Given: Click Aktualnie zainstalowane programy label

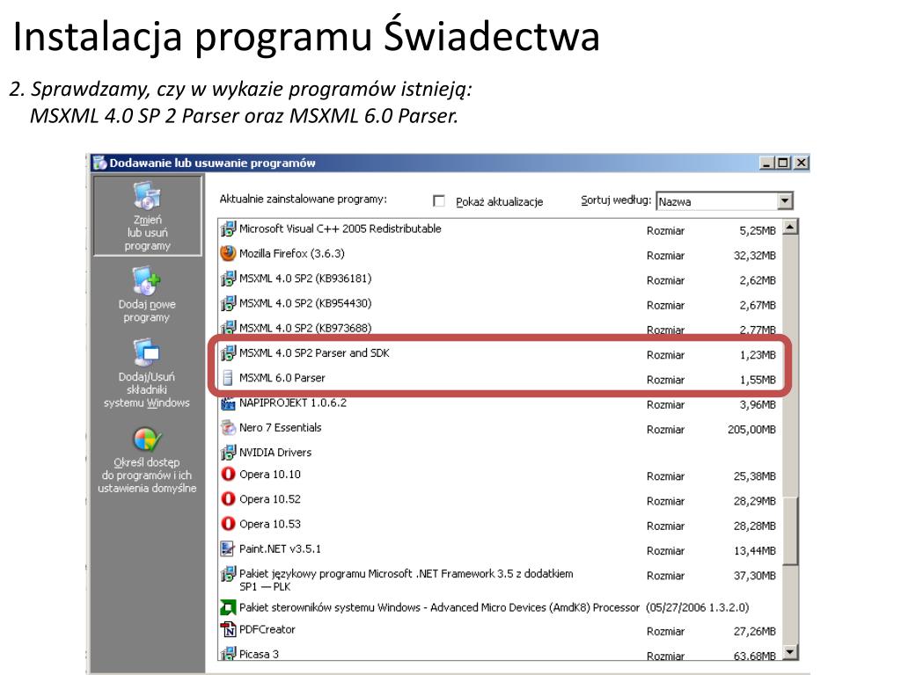Looking at the screenshot, I should 304,200.
